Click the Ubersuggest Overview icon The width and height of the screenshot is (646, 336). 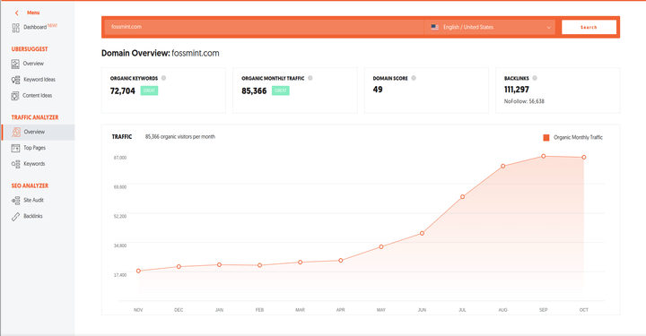[15, 64]
